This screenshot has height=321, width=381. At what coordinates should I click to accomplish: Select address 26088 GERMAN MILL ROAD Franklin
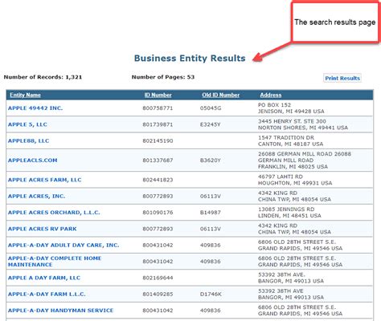pos(305,160)
